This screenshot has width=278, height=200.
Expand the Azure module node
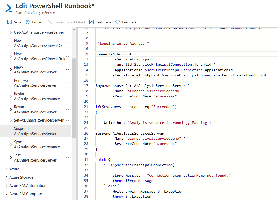pyautogui.click(x=7, y=169)
